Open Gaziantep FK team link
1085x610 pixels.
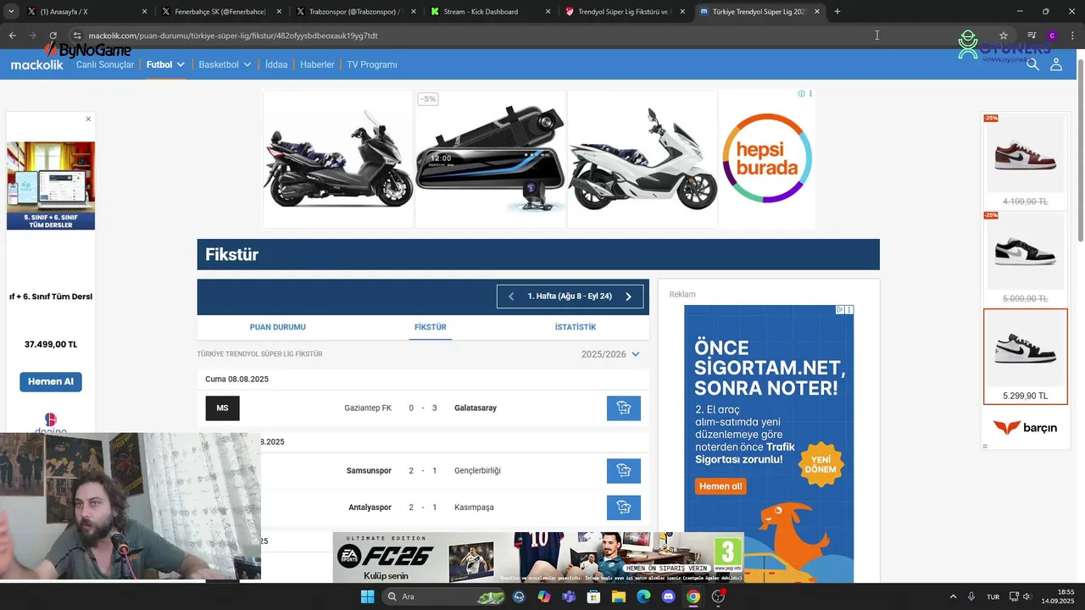pos(368,408)
